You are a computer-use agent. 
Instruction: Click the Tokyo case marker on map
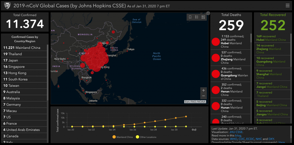[x=127, y=51]
